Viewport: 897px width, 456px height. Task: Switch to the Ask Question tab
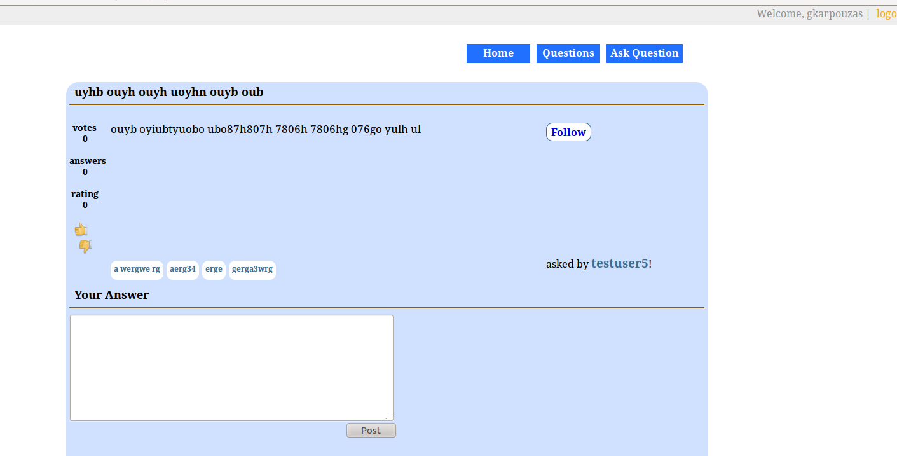644,53
